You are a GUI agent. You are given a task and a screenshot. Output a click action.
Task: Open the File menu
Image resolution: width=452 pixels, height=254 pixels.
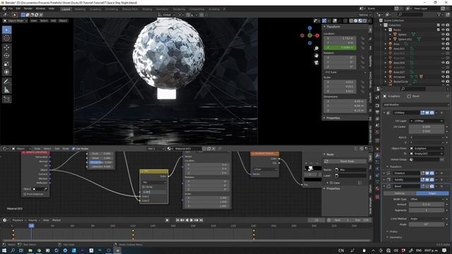[x=11, y=8]
